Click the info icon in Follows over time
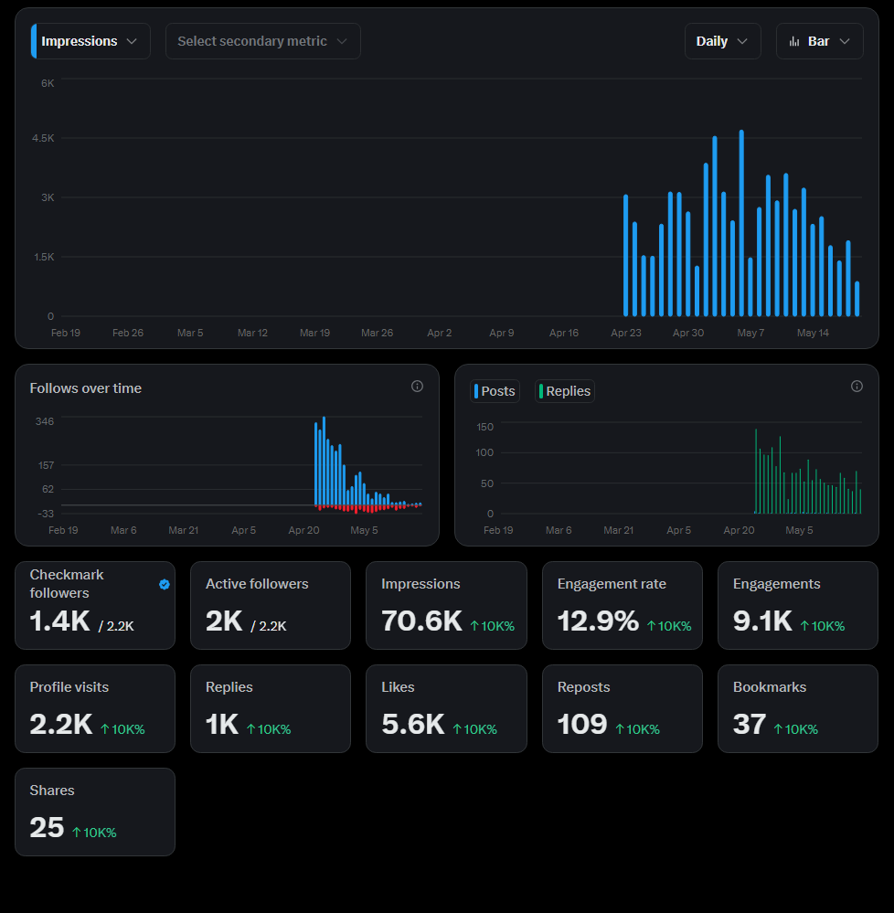 click(417, 386)
